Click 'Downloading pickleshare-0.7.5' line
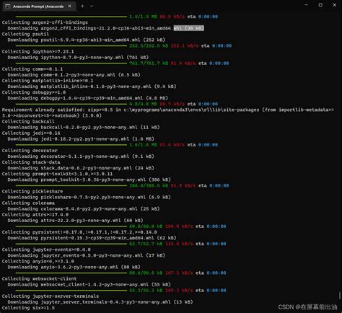The width and height of the screenshot is (342, 313). coord(89,197)
